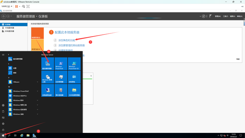245x138 pixels.
Task: Open the navigation history dropdown arrow
Action: [11, 16]
